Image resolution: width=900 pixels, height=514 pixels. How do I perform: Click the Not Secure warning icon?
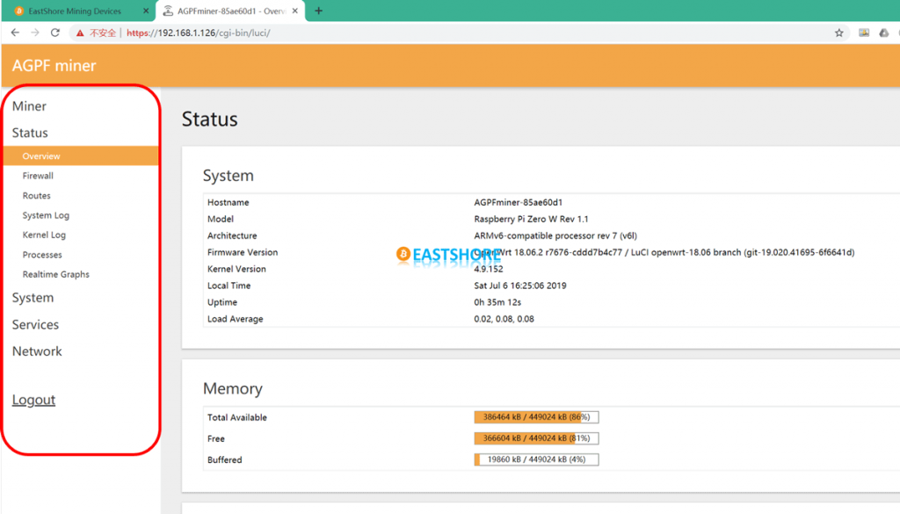coord(79,31)
